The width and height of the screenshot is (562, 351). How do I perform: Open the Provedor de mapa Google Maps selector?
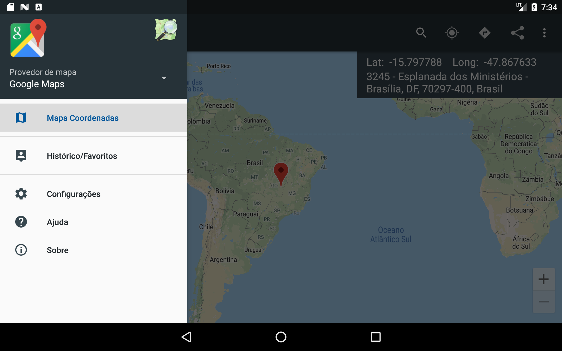tap(94, 78)
